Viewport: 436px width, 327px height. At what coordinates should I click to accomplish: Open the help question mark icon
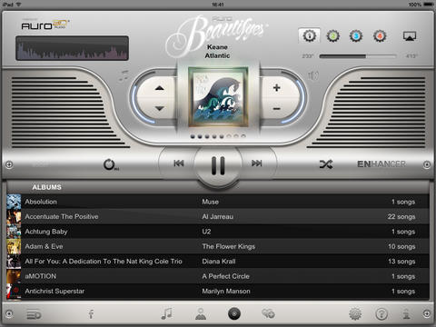click(x=381, y=314)
